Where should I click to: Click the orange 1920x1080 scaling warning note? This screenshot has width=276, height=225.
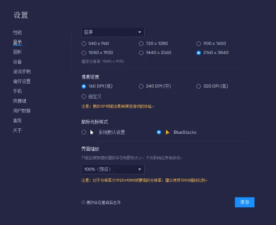point(144,180)
